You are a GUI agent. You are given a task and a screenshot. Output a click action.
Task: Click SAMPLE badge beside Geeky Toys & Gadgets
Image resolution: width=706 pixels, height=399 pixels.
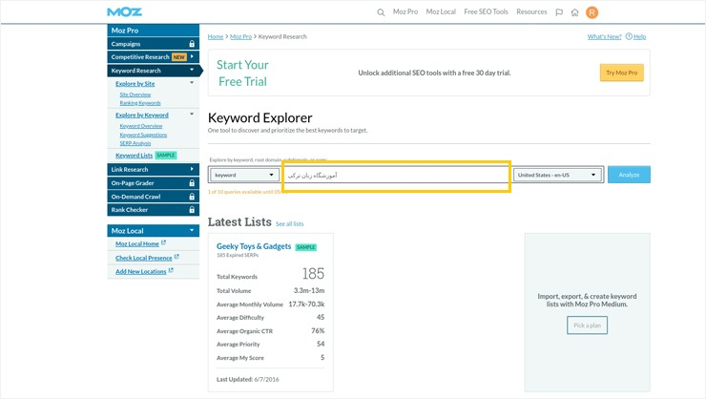(305, 247)
